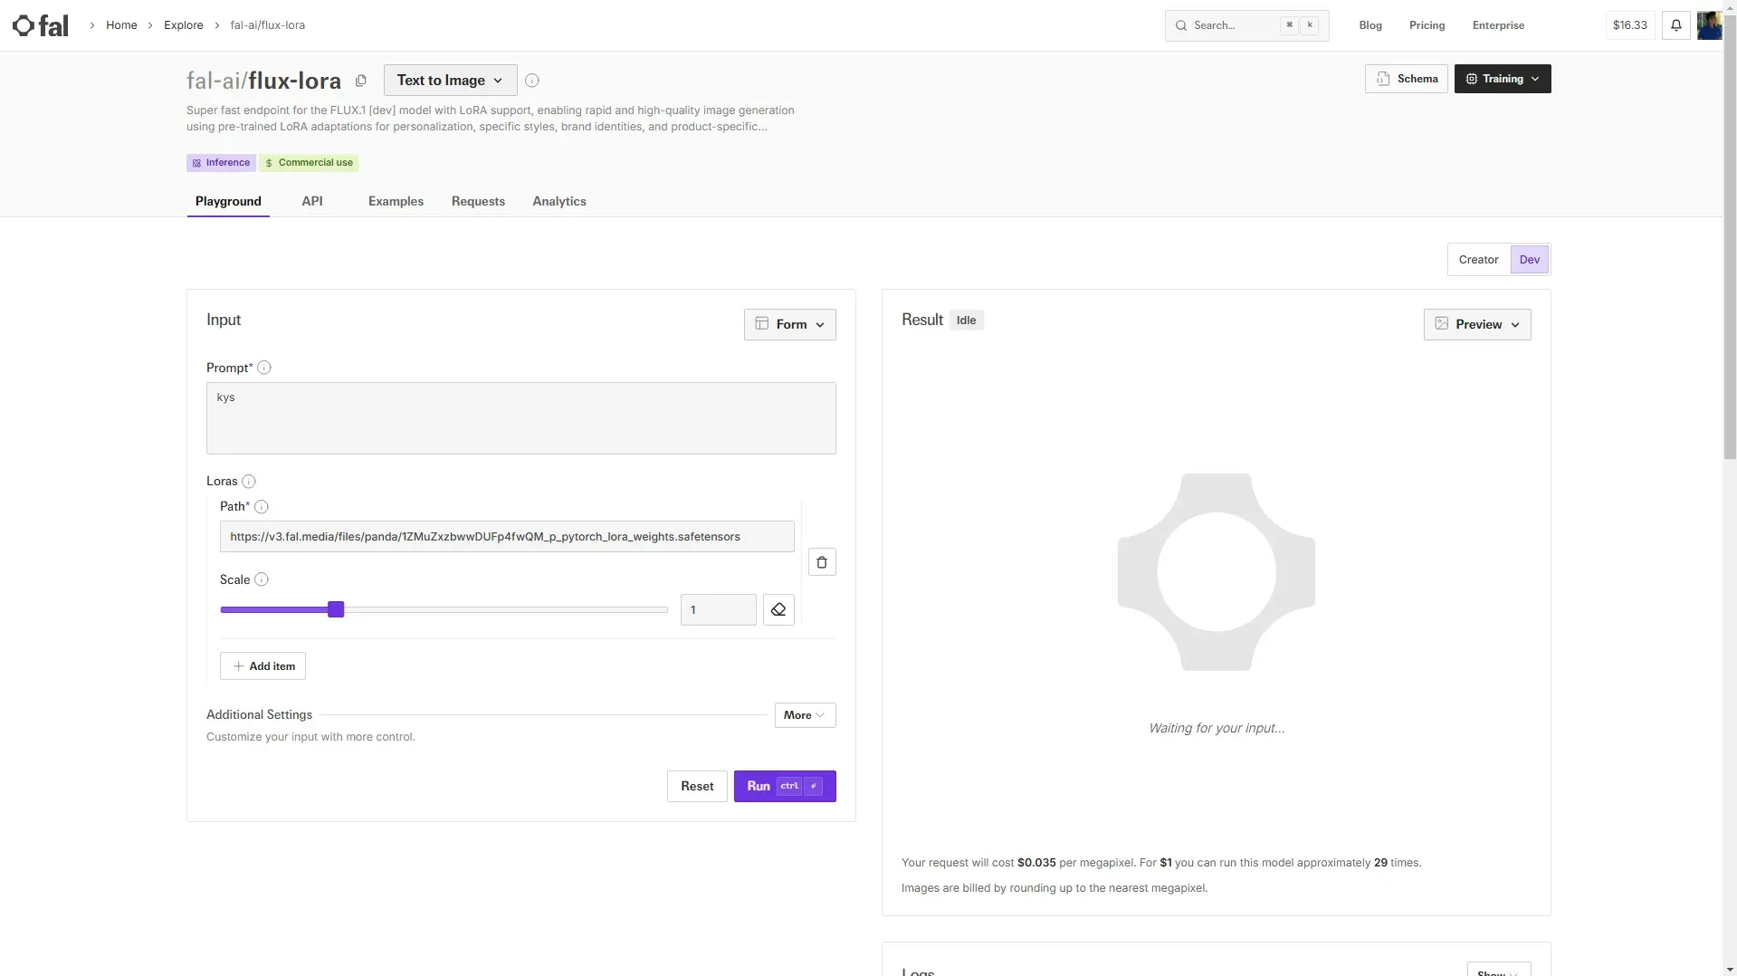Screen dimensions: 1737x976
Task: Switch to the API tab
Action: [x=312, y=201]
